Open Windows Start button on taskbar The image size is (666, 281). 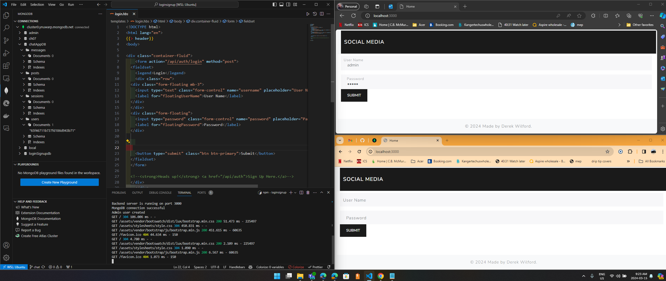click(x=277, y=276)
